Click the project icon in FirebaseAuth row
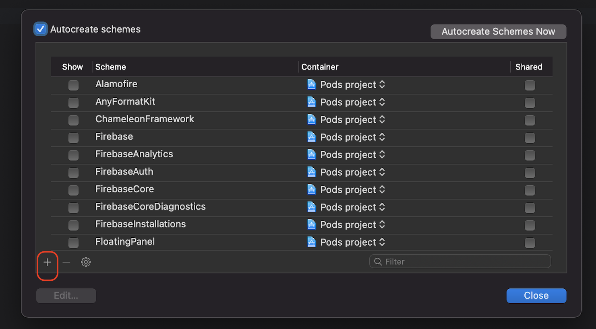The width and height of the screenshot is (596, 329). point(311,172)
